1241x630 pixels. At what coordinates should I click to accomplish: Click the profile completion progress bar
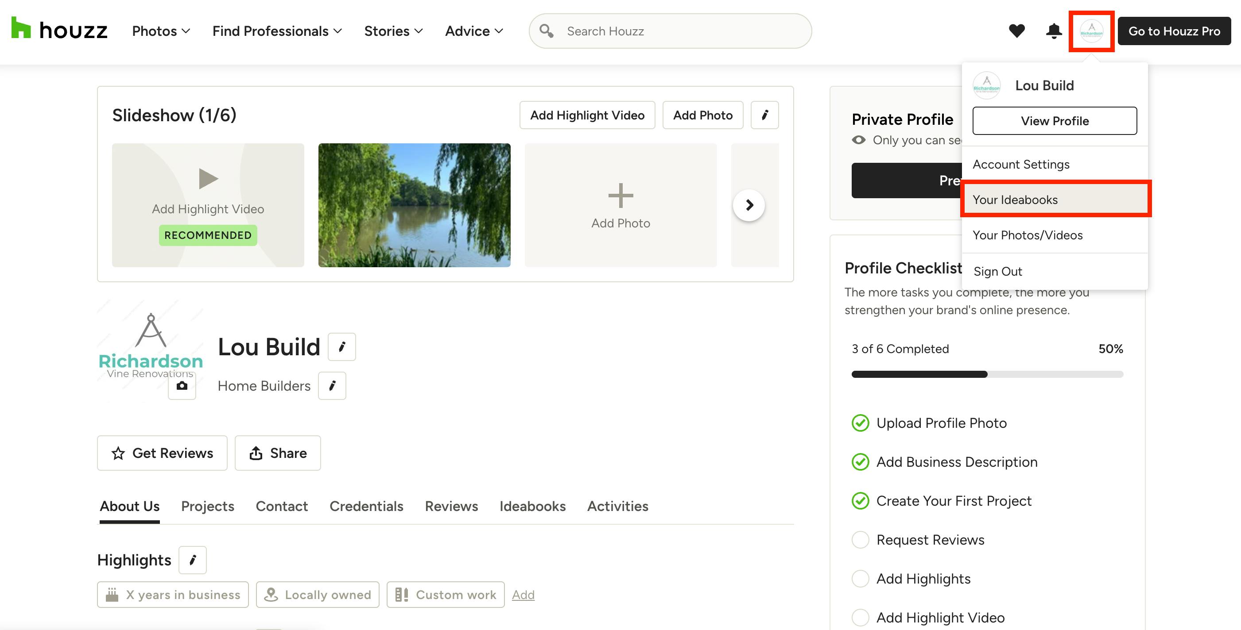(x=987, y=374)
